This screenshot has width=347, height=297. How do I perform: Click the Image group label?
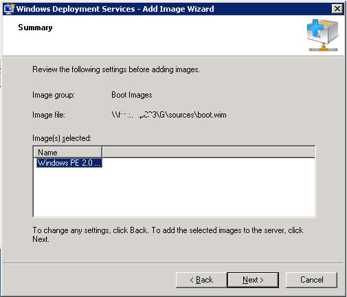click(x=54, y=95)
